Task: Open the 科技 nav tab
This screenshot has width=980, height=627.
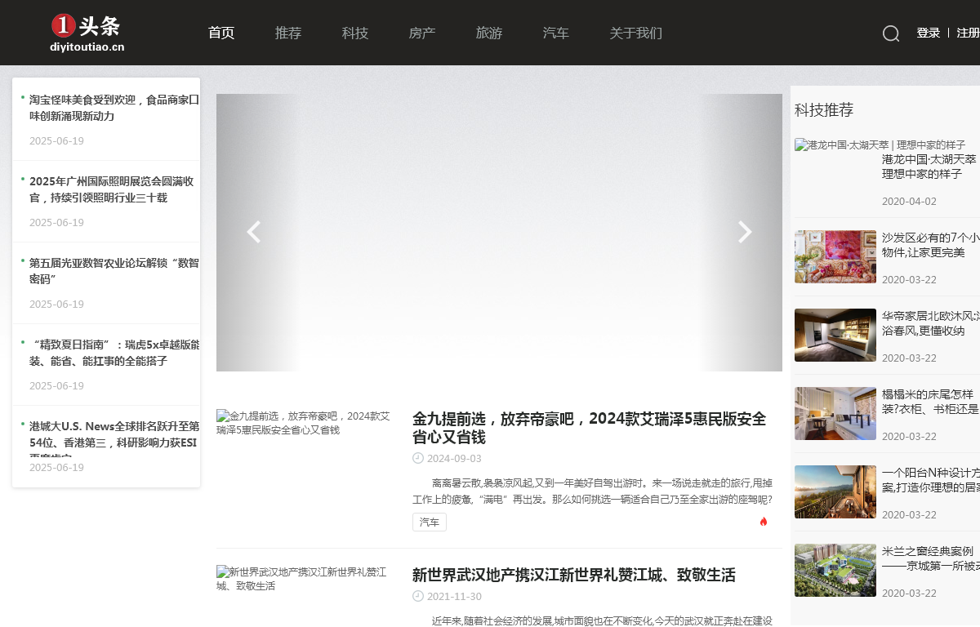Action: coord(355,33)
